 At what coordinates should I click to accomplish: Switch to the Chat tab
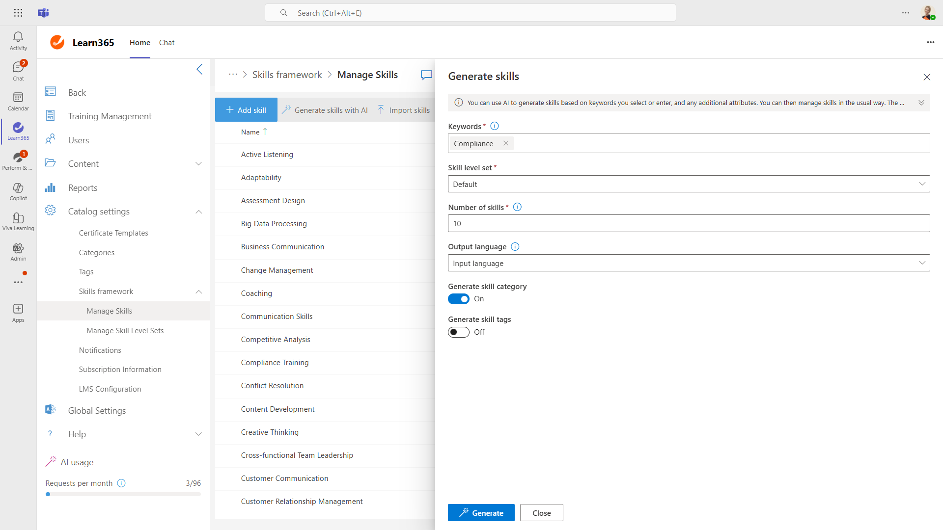click(x=166, y=43)
